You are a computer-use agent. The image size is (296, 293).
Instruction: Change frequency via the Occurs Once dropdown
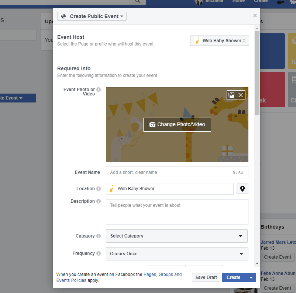177,254
